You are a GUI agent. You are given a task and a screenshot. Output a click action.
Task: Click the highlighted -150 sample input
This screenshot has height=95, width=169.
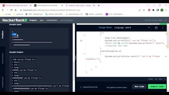(14, 35)
